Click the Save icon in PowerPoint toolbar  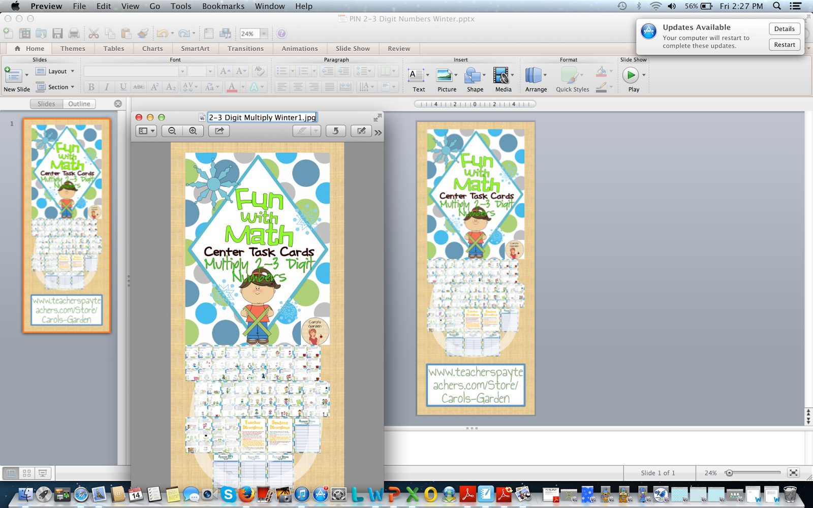click(x=57, y=34)
